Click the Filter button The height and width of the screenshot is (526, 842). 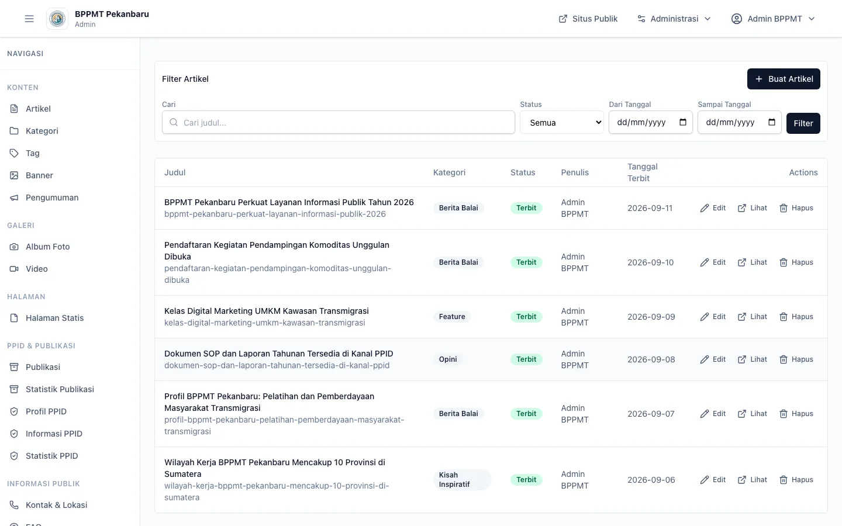pyautogui.click(x=803, y=123)
